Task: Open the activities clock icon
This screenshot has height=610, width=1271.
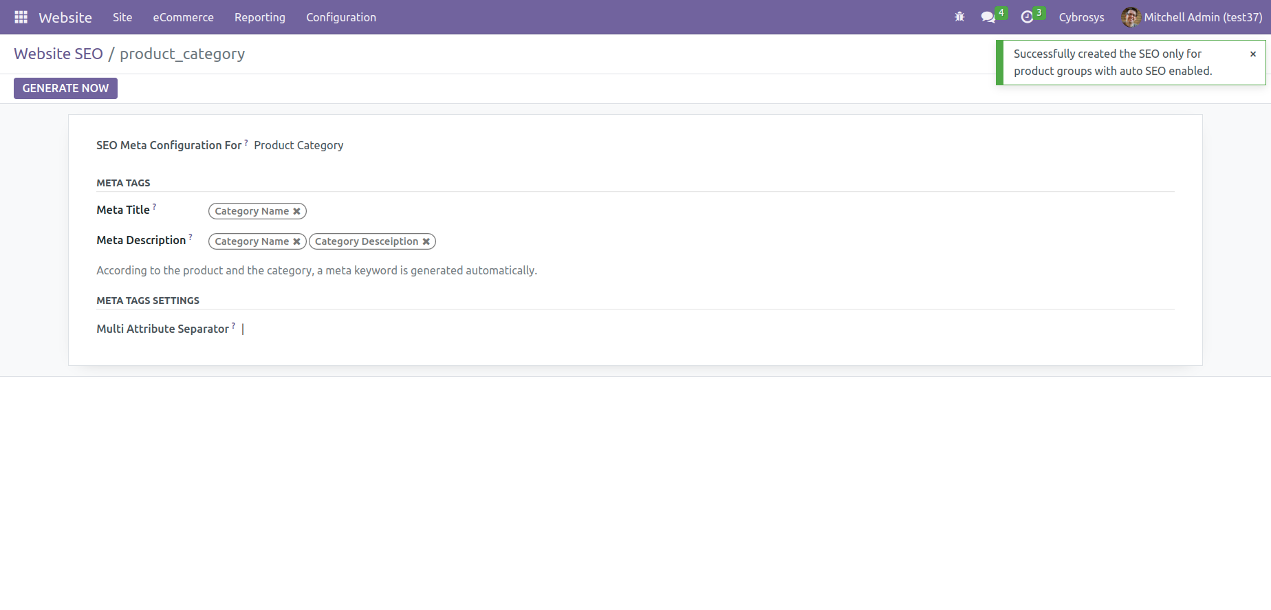Action: coord(1027,17)
